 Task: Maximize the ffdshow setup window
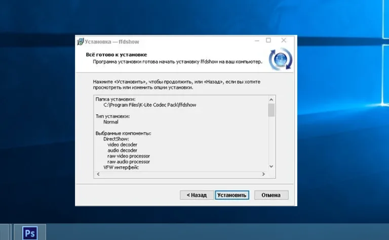tap(268, 40)
